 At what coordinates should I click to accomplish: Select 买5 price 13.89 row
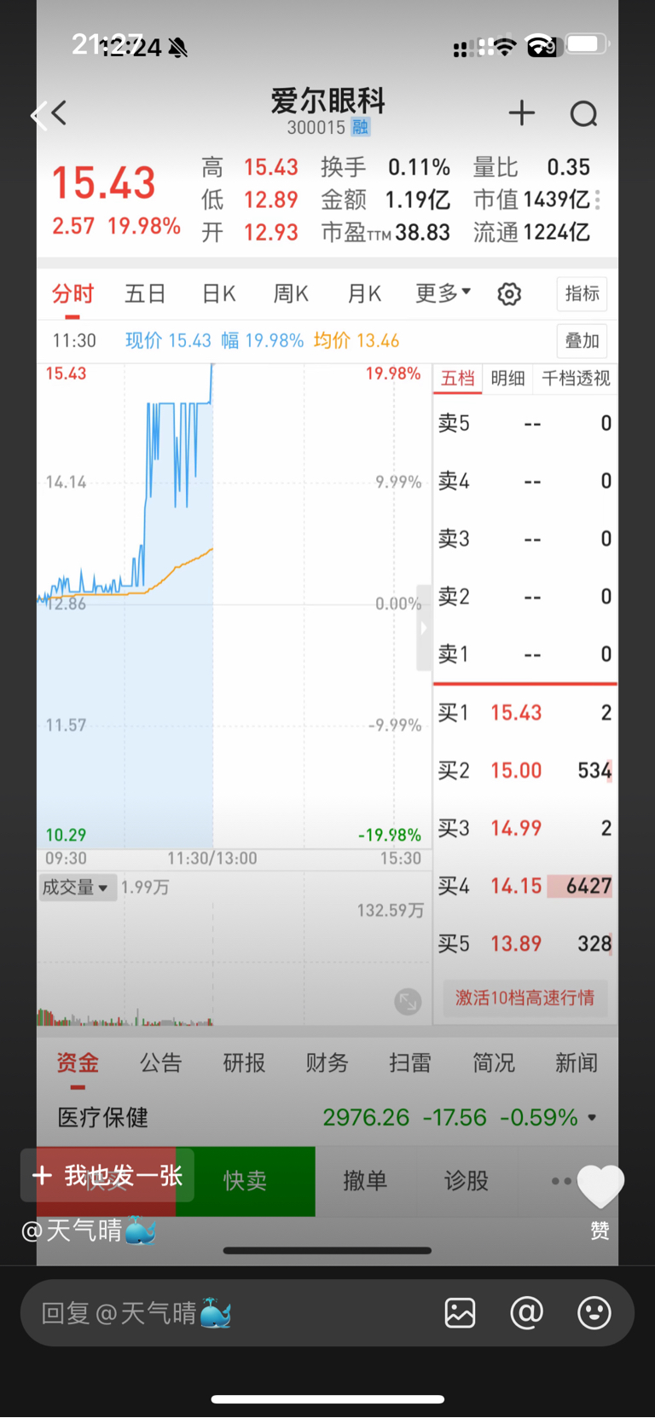coord(525,944)
